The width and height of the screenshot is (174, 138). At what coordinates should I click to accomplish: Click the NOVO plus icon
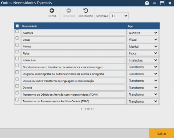52,11
